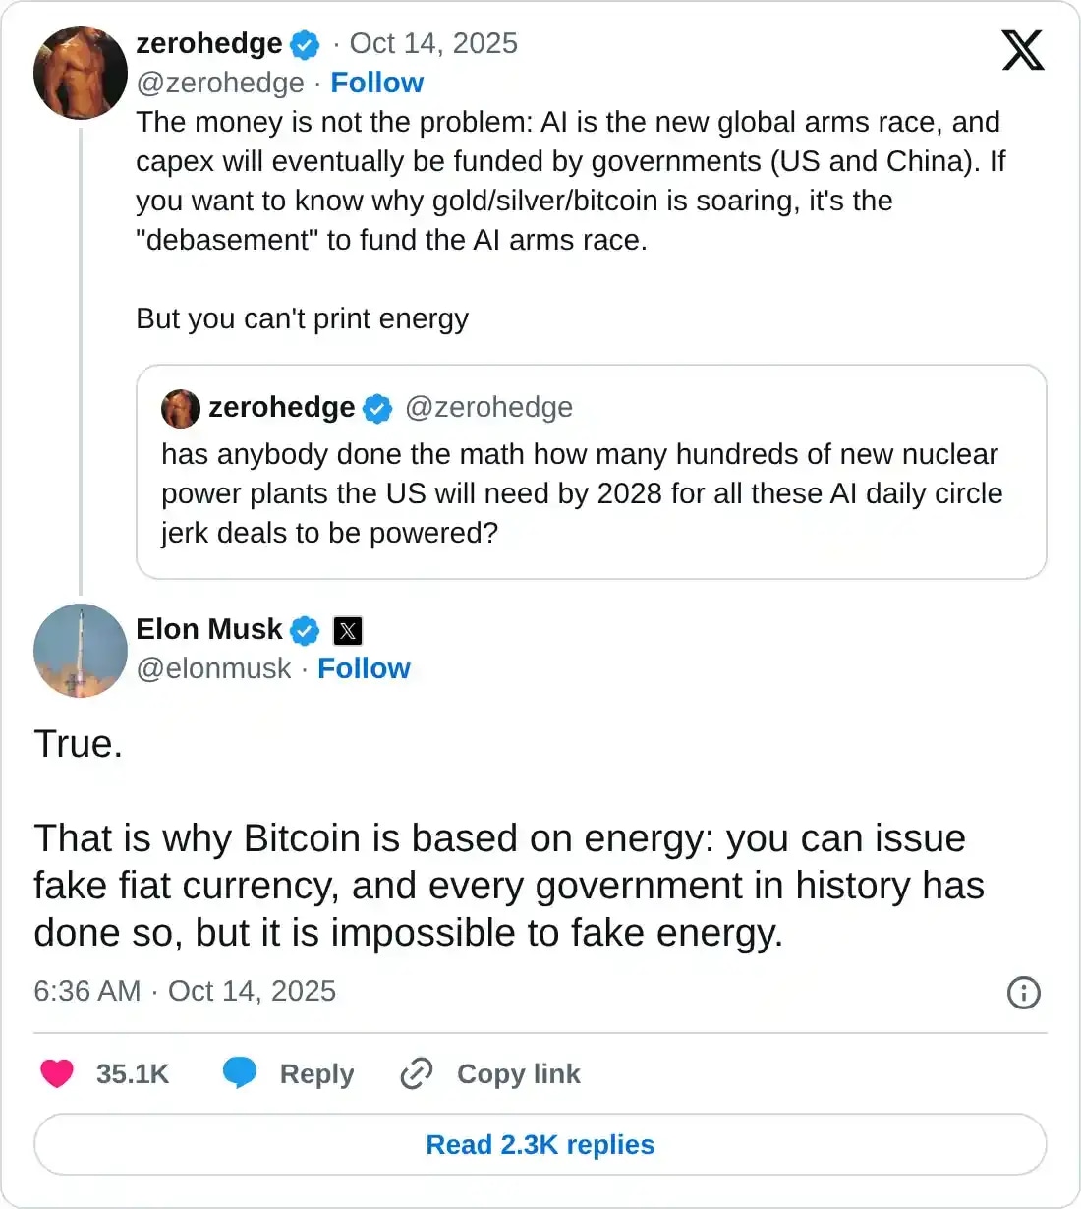
Task: Follow the zerohedge account
Action: pos(376,83)
